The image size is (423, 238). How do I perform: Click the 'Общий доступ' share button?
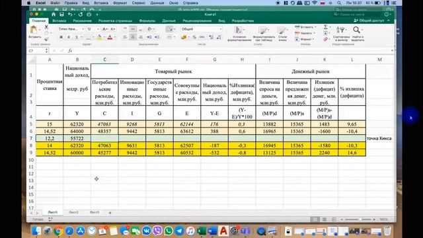click(369, 20)
